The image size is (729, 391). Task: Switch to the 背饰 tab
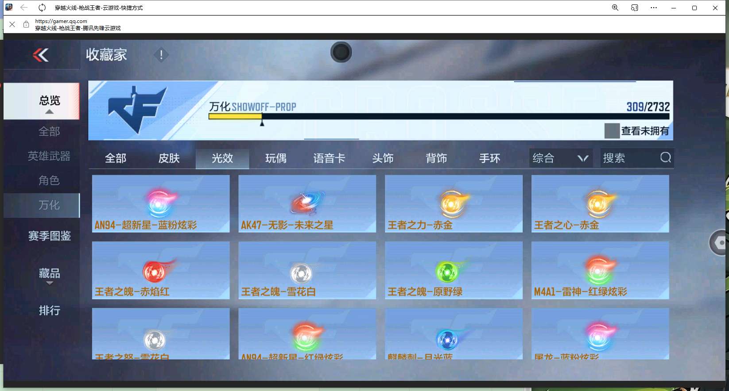[436, 158]
